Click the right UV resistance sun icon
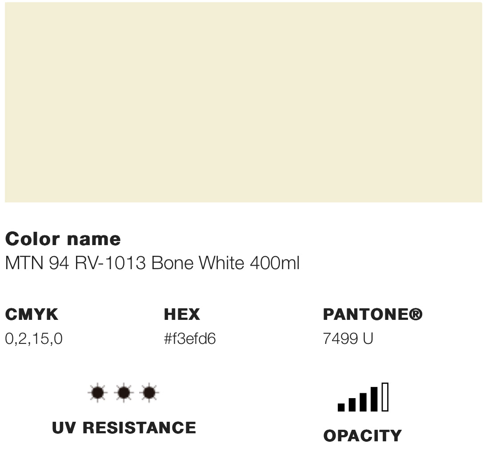 (x=149, y=393)
